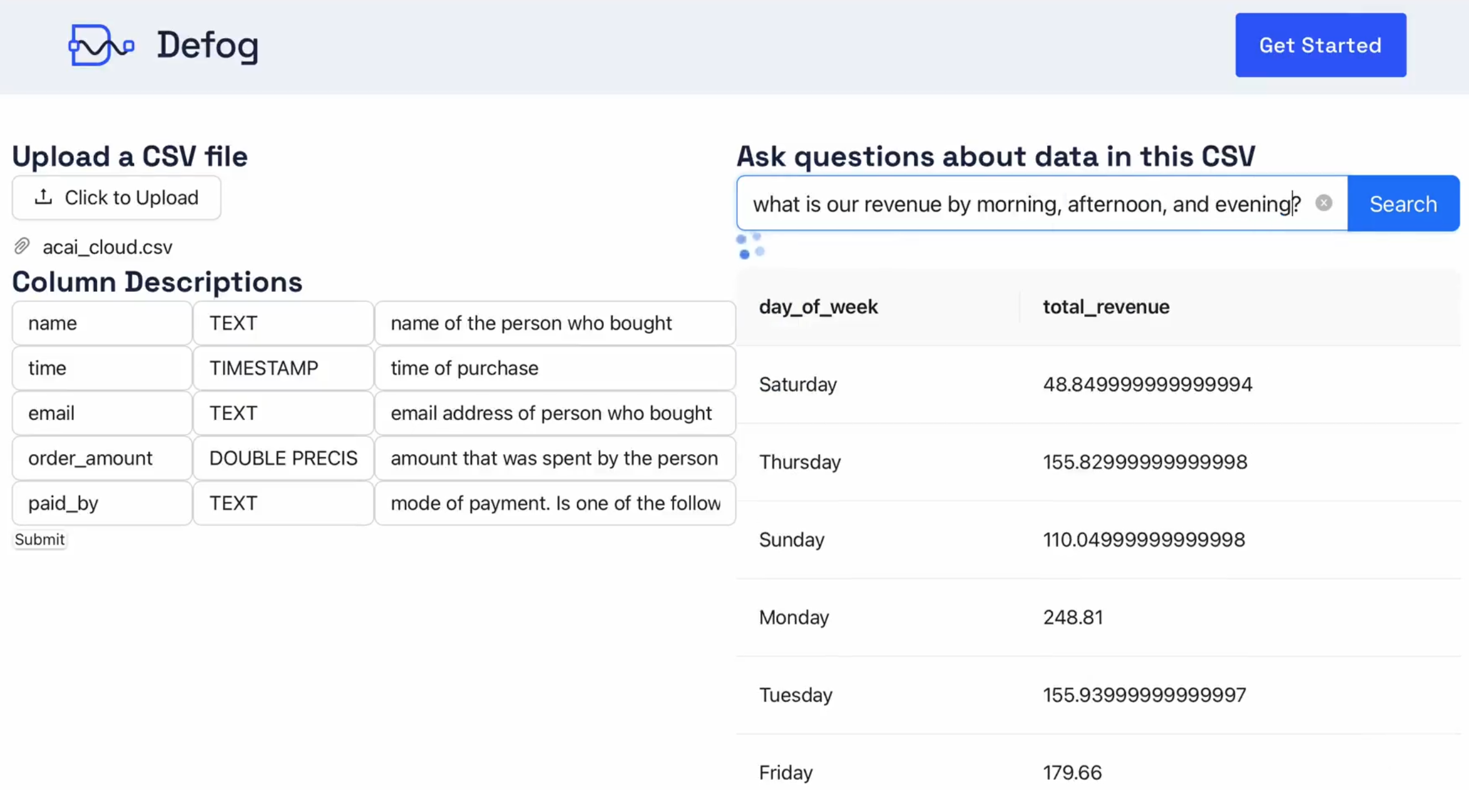Click the Get Started button

[x=1320, y=45]
